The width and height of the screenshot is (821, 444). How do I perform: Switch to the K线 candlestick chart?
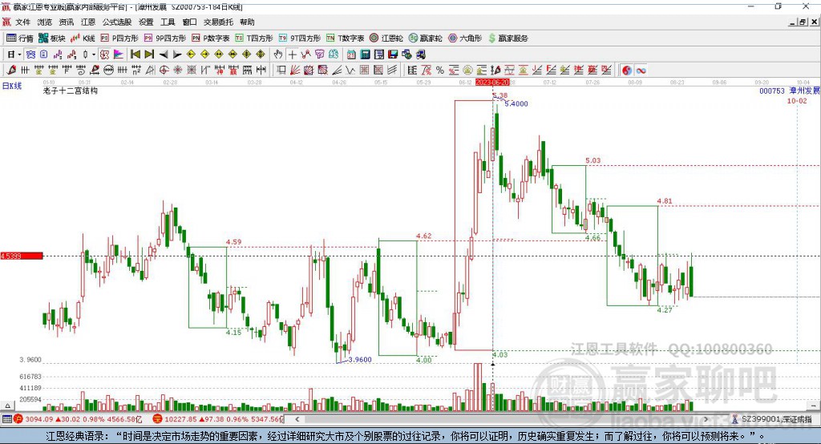pos(83,38)
